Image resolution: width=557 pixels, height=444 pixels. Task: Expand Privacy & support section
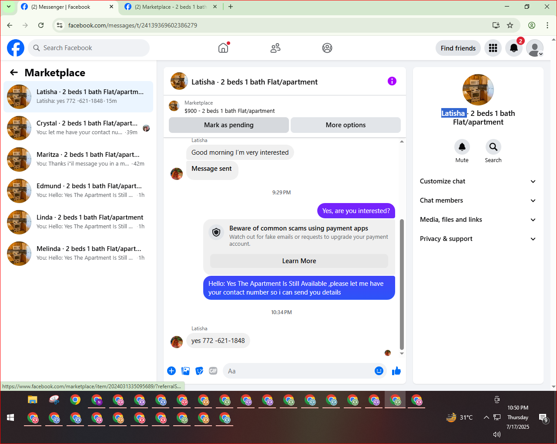click(478, 239)
